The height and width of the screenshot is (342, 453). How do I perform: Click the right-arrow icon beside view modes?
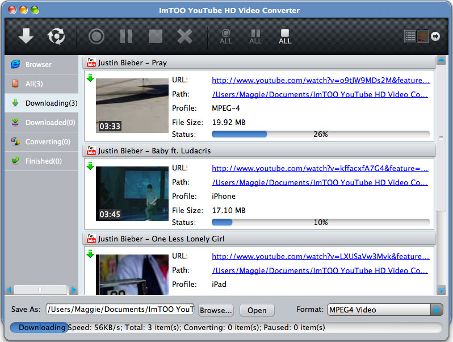point(435,36)
